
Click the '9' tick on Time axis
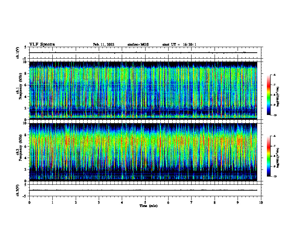[x=238, y=203]
